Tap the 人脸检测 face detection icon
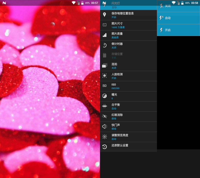200x178 pixels. [x=104, y=76]
